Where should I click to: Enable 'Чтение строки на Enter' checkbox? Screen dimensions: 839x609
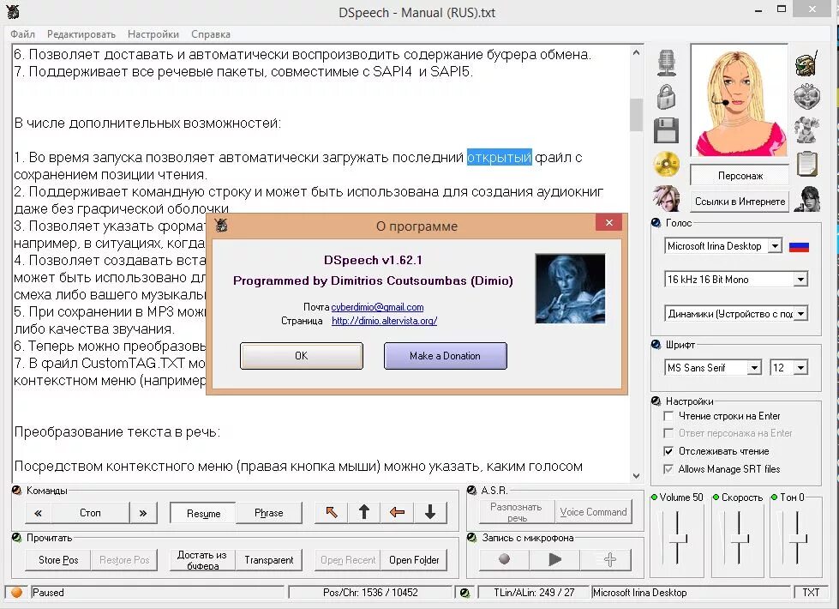coord(668,416)
